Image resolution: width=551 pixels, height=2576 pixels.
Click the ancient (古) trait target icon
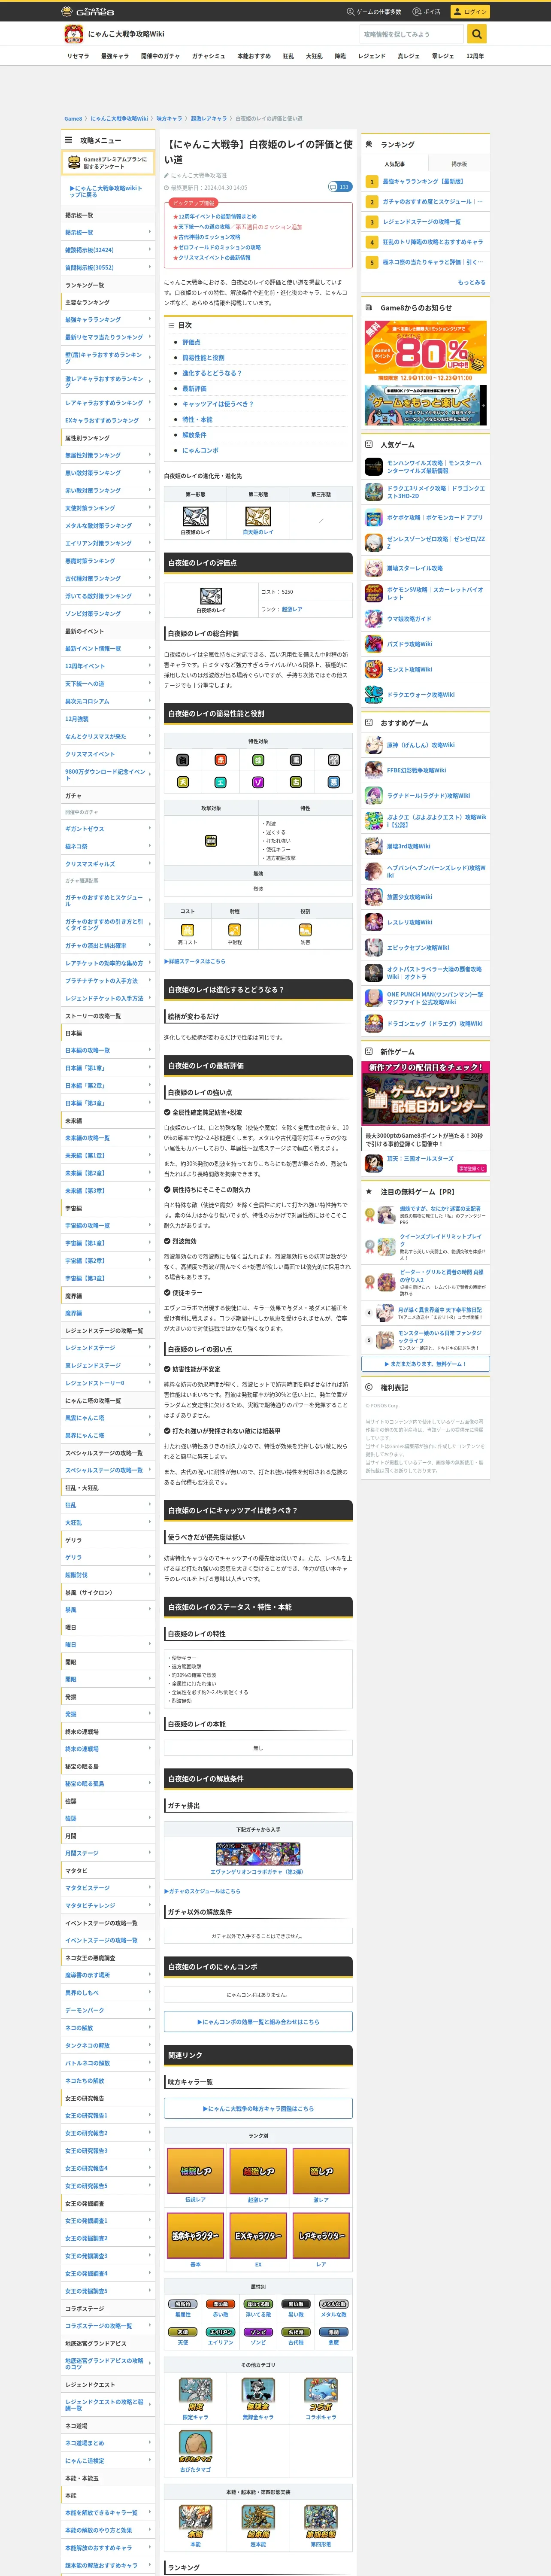pos(296,782)
